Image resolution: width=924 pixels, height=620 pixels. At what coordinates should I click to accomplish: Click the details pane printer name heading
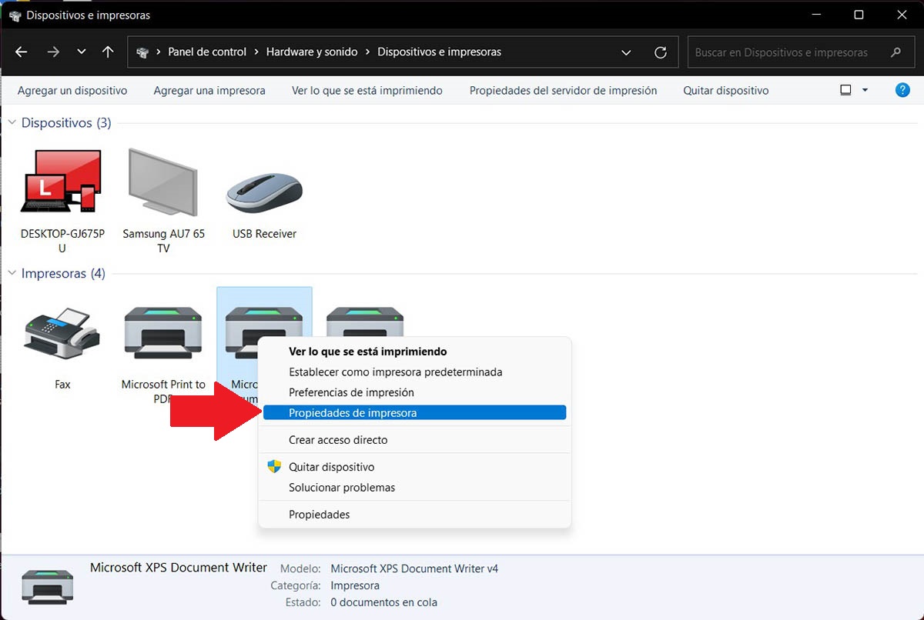(179, 568)
